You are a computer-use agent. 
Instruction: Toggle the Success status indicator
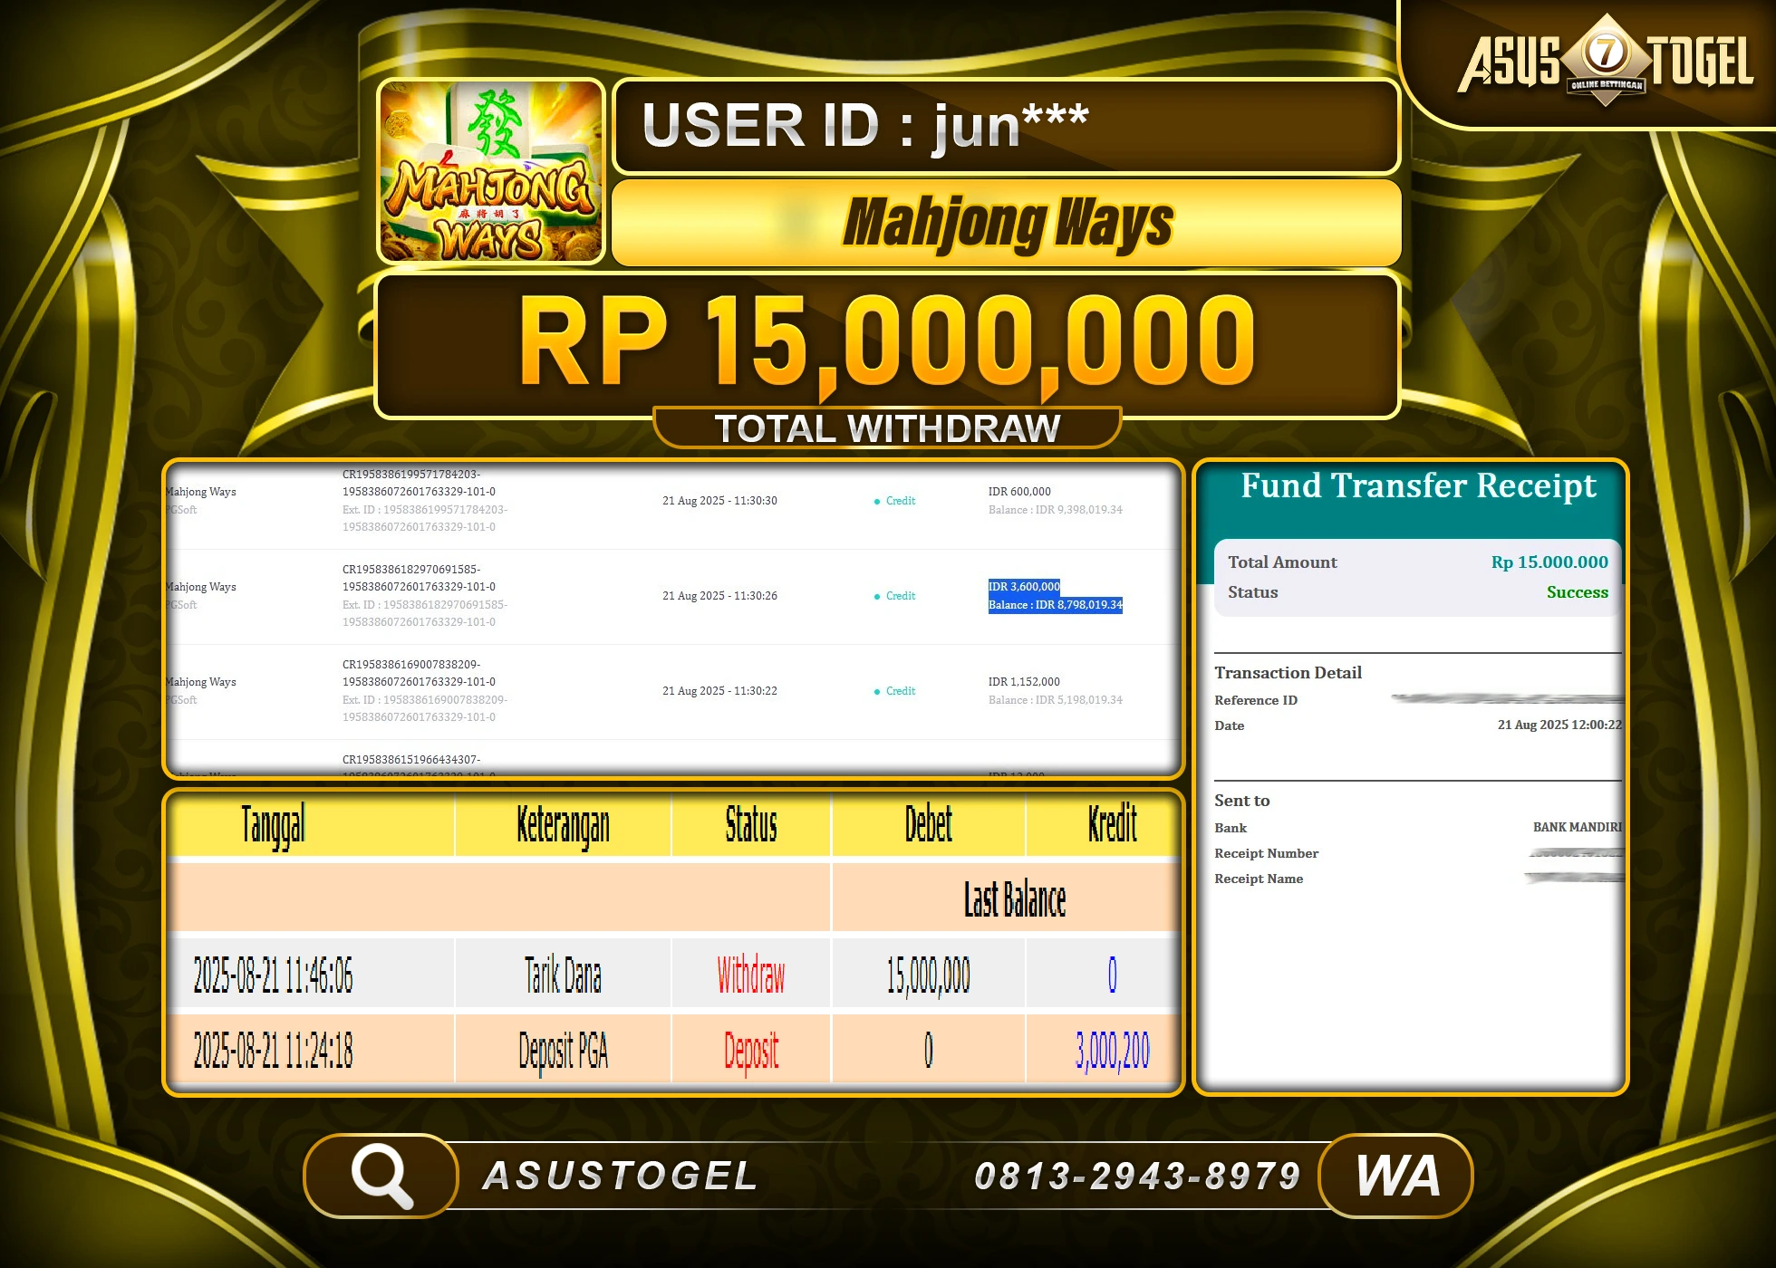[1578, 592]
